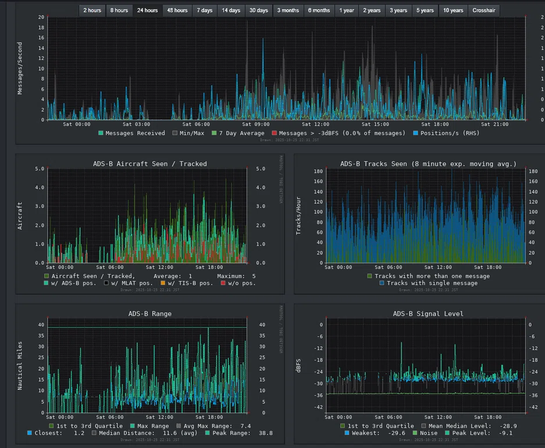545x448 pixels.
Task: Click the Avg Max Range legend swatch
Action: (x=179, y=426)
